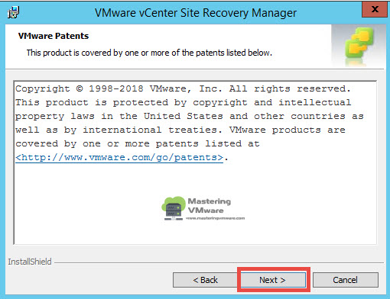Close the Site Recovery Manager window
390x299 pixels.
coord(375,9)
